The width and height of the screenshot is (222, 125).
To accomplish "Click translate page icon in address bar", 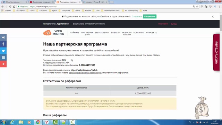I will click(x=194, y=7).
